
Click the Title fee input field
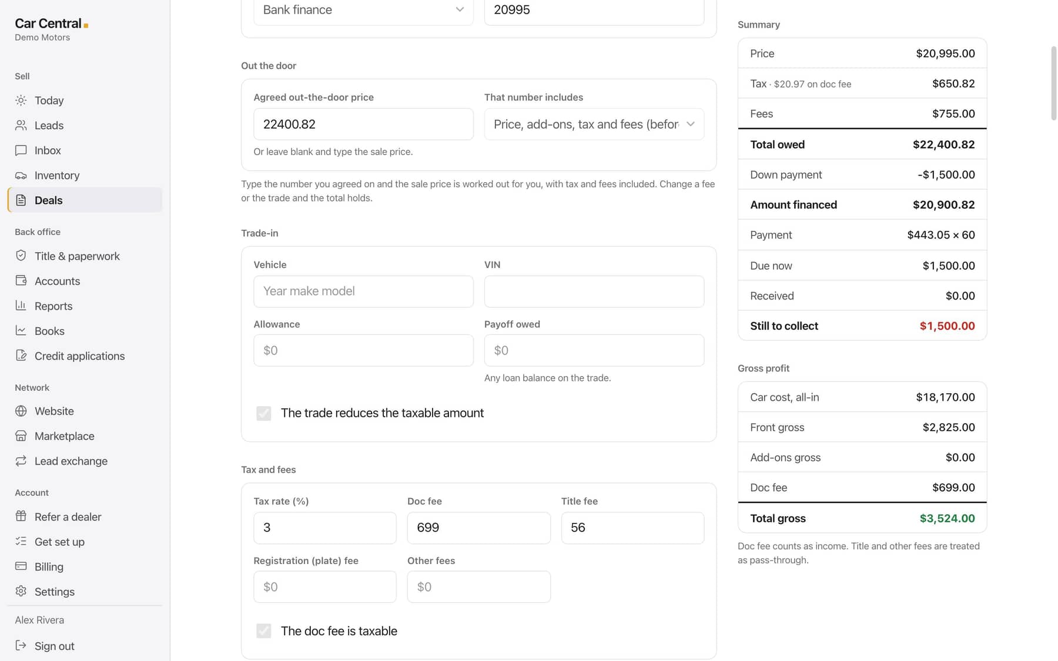(x=632, y=528)
